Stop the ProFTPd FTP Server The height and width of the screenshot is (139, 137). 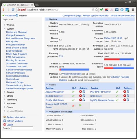(125, 91)
